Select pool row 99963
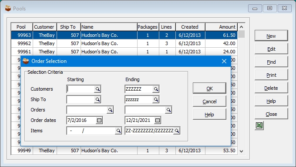296x167 pixels. tap(124, 35)
